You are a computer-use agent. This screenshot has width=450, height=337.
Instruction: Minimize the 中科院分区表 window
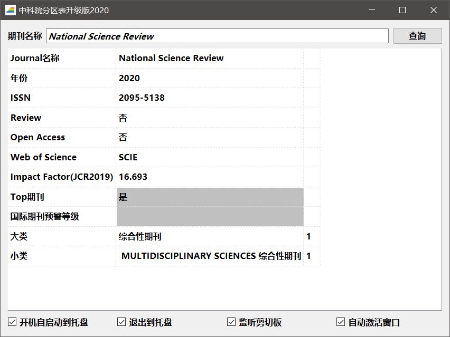[372, 10]
